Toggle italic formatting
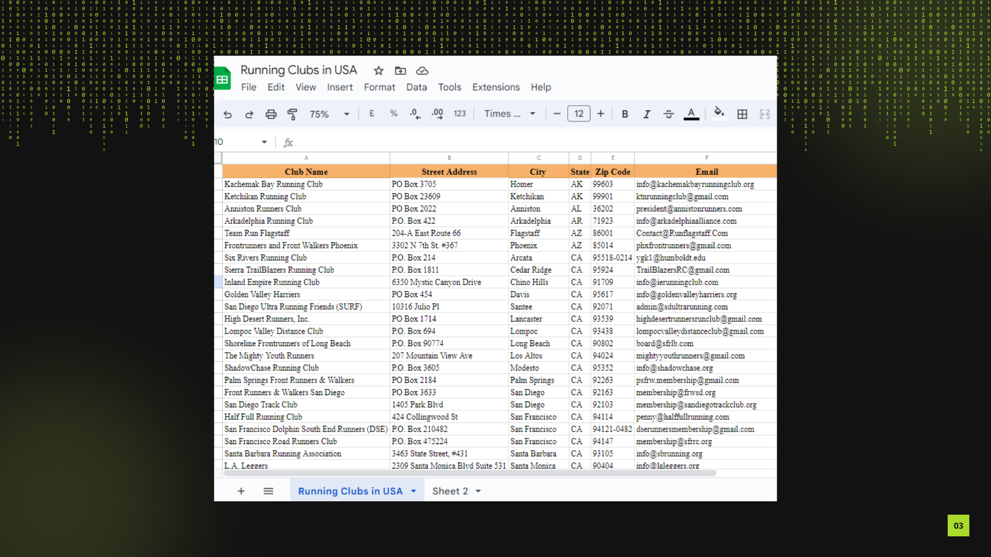Viewport: 991px width, 557px height. 647,114
